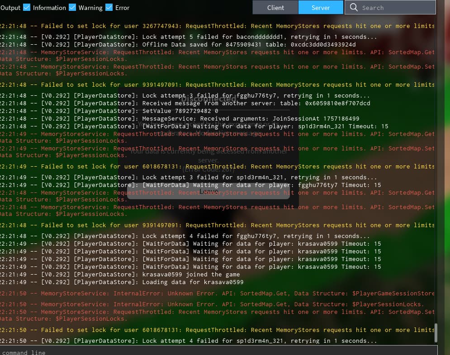Select InternalError line mentioning $PlayerGameSessionStore
Image resolution: width=450 pixels, height=355 pixels.
[x=217, y=294]
